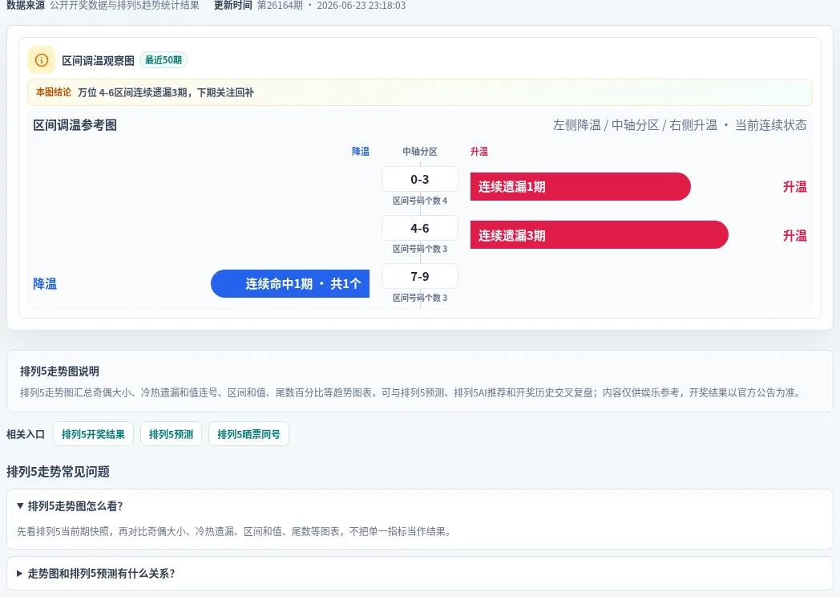Screen dimensions: 840x597
Task: Click the red 连续遗漏1期 bar
Action: 580,187
